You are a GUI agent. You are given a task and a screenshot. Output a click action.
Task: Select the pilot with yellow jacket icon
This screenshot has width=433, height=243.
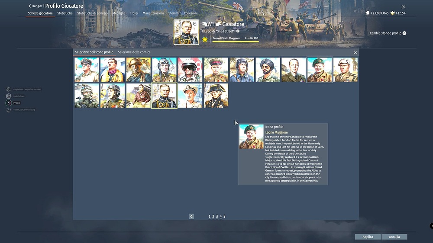click(113, 70)
